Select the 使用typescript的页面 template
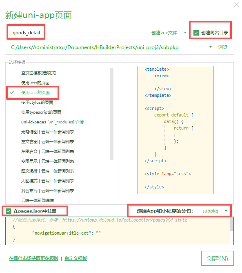Screen dimensions: 242x273 (41, 112)
